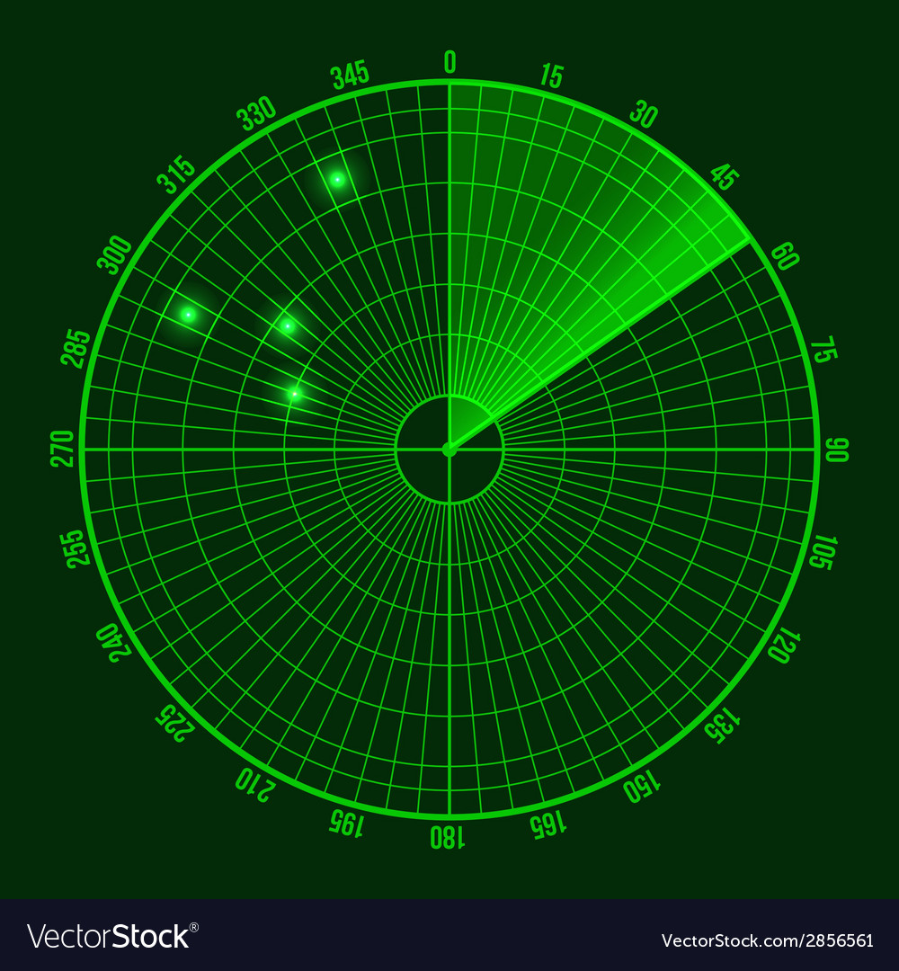
Task: Click the radar blip closest to the center
Action: 294,393
